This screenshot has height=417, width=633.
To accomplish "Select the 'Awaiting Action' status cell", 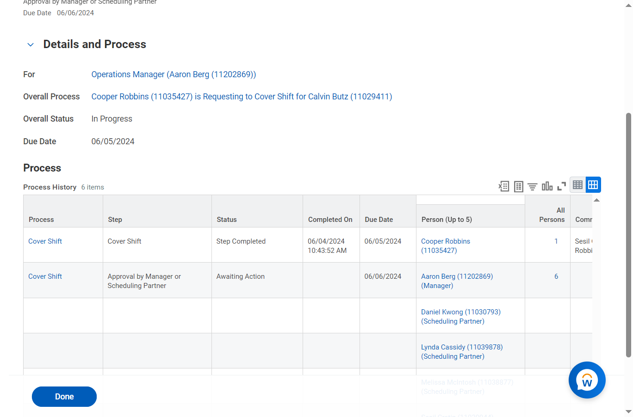I will tap(257, 280).
